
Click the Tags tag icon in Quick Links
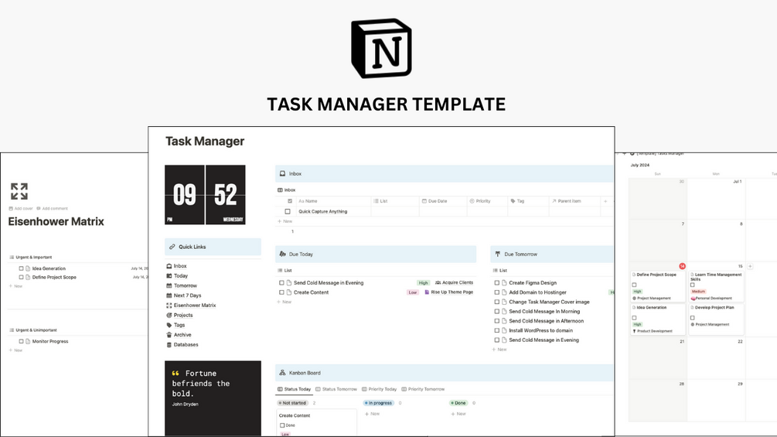coord(169,325)
